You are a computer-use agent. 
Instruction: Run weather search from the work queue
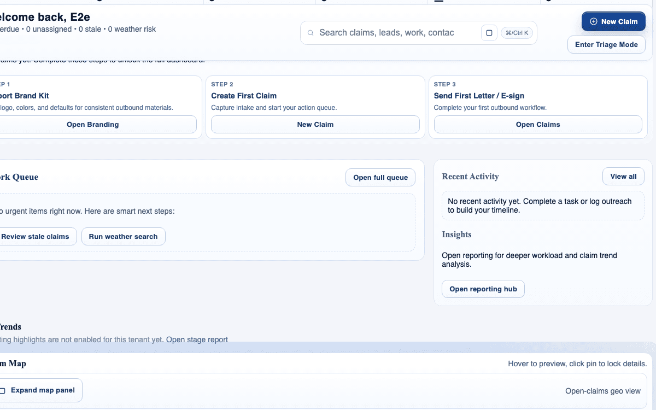(123, 236)
